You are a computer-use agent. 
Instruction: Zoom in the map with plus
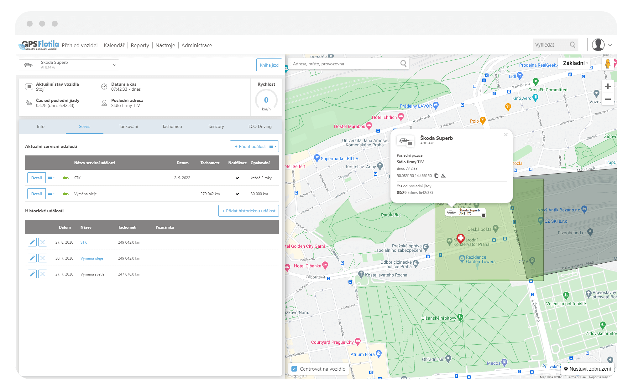[x=608, y=86]
